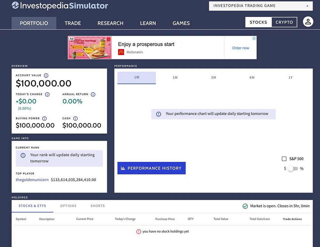320x247 pixels.
Task: Select the 1M performance range
Action: click(x=175, y=77)
